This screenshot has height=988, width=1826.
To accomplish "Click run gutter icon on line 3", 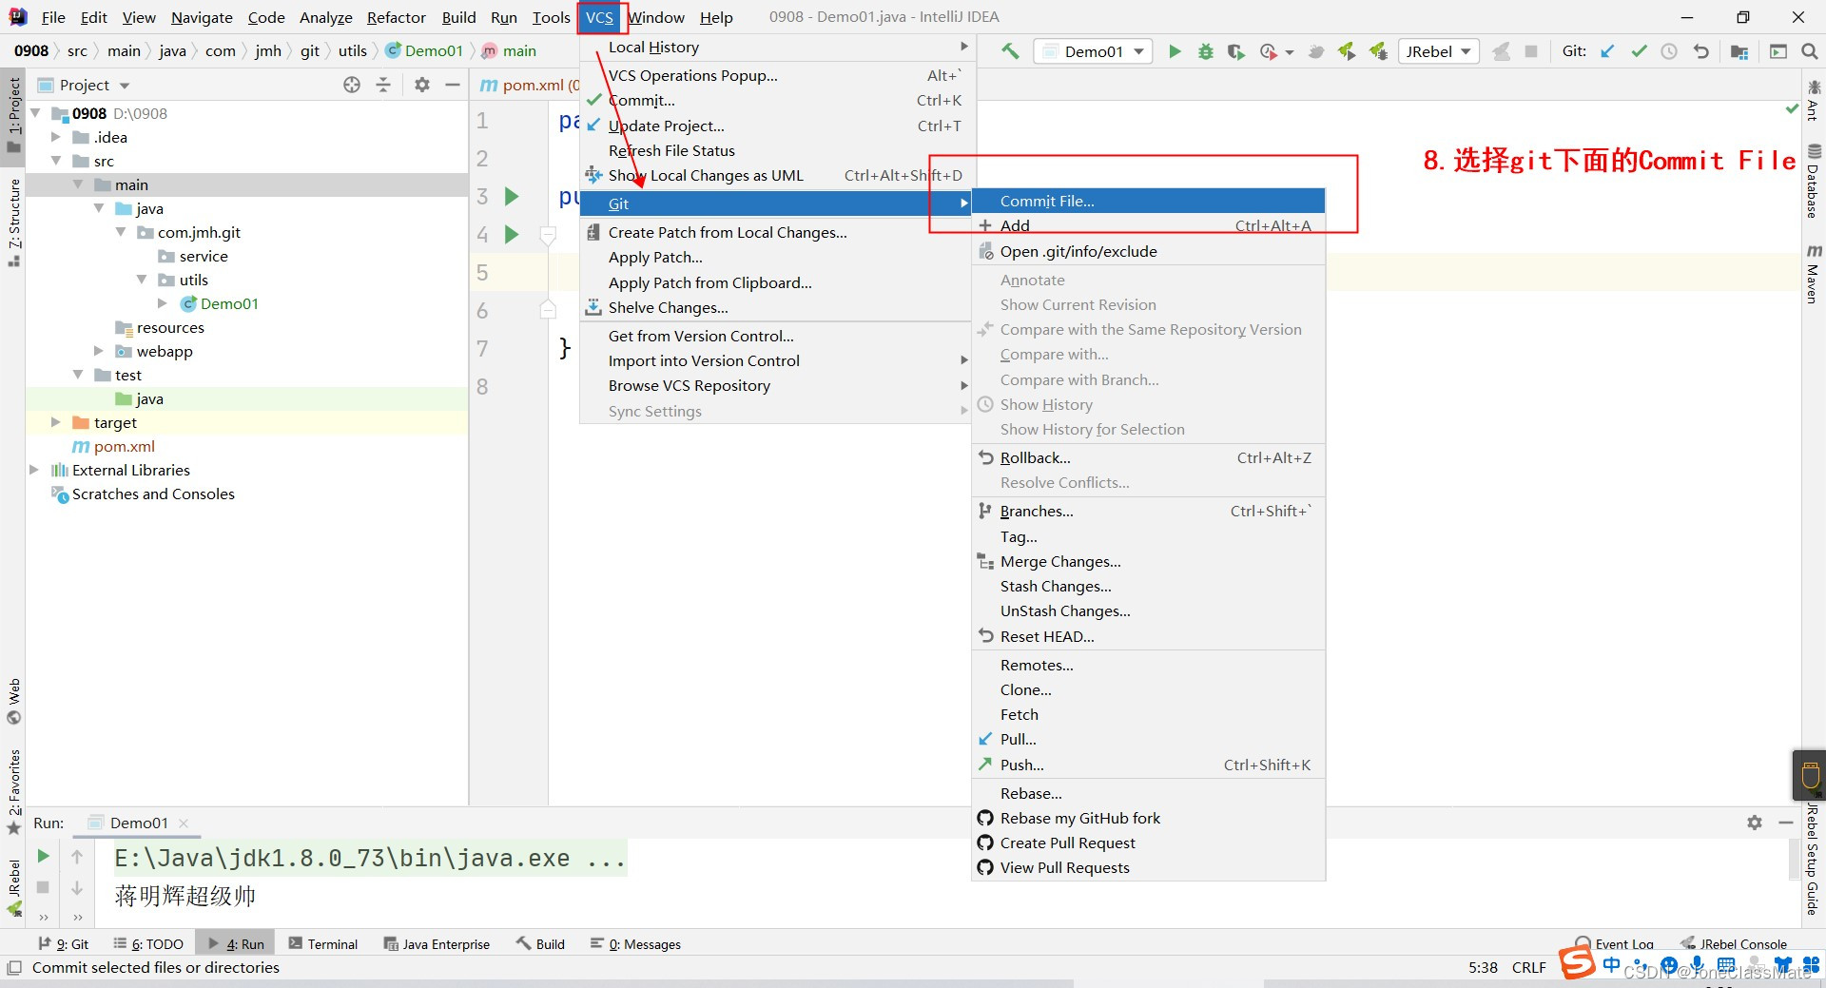I will click(x=512, y=196).
